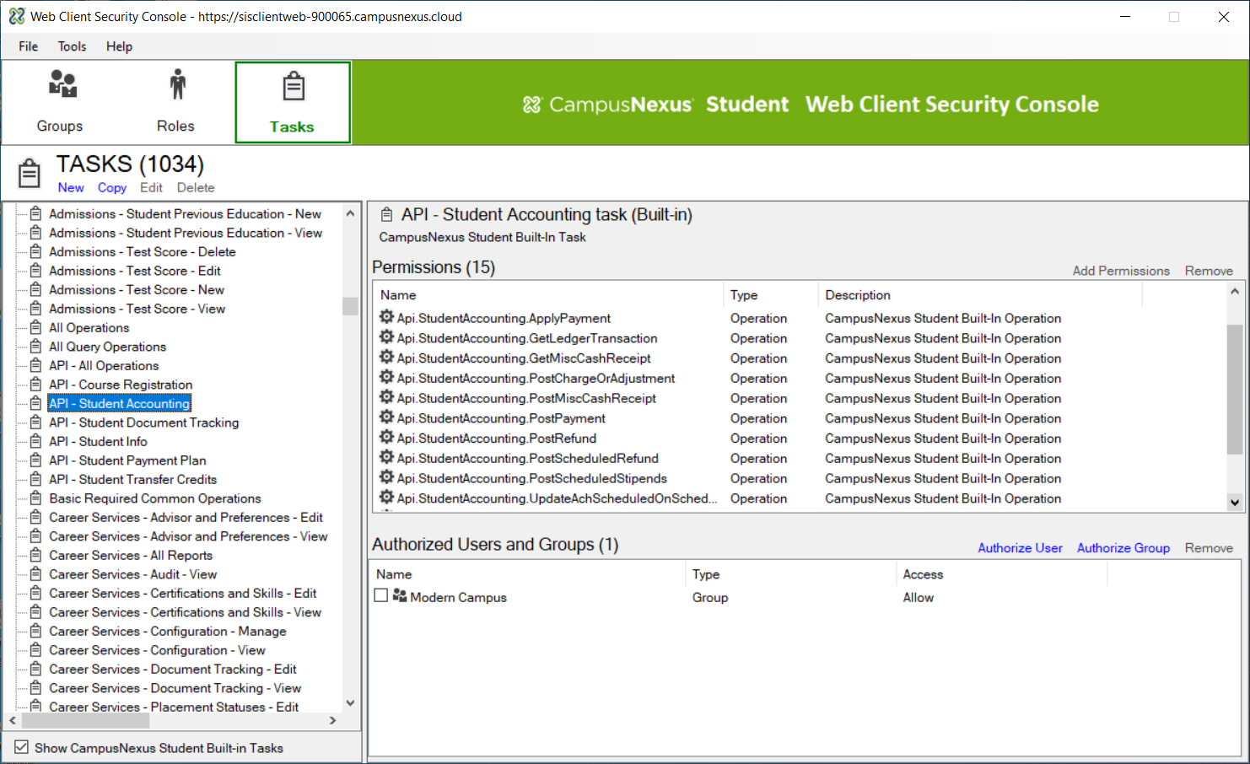Click permissions list scroll up arrow
Image resolution: width=1250 pixels, height=764 pixels.
(x=1234, y=291)
